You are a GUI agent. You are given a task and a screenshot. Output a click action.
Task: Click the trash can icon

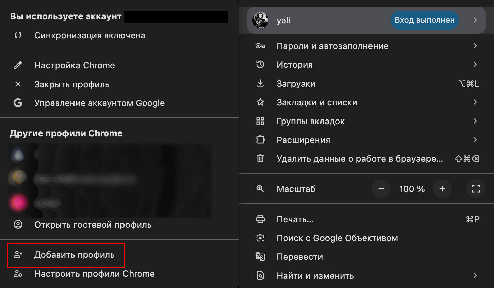coord(260,158)
